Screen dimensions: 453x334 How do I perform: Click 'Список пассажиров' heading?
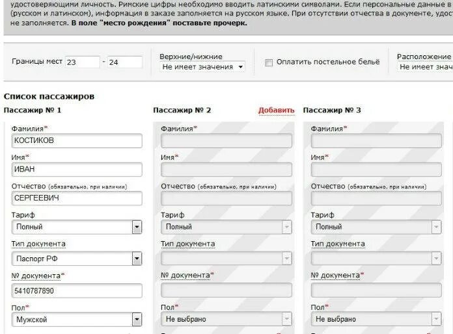[49, 96]
